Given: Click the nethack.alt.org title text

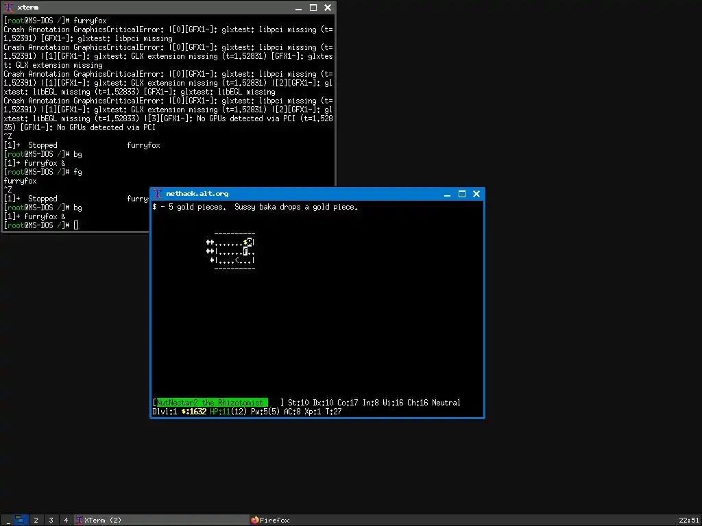Looking at the screenshot, I should [x=197, y=194].
